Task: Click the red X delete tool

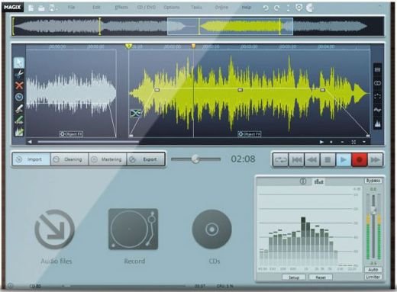Action: coord(19,85)
